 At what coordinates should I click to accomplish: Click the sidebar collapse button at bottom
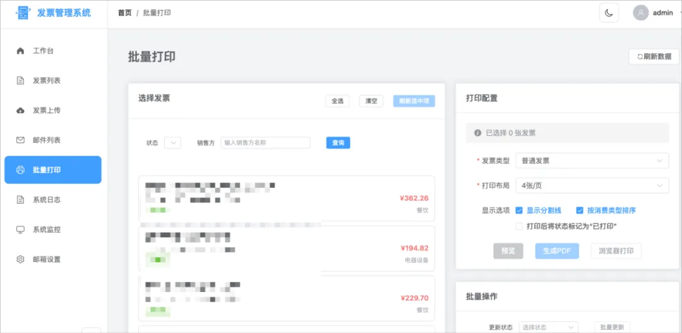coord(92,330)
